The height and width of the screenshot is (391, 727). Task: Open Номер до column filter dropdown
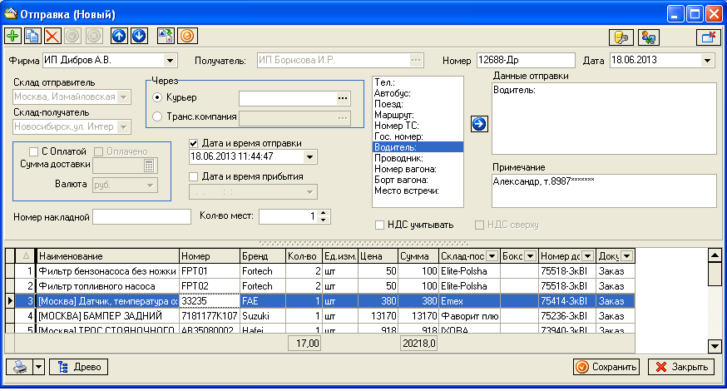[587, 256]
